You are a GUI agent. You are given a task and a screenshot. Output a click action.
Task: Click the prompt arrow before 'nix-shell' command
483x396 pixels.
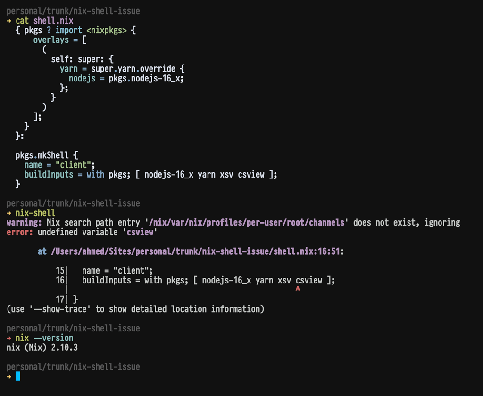point(9,213)
